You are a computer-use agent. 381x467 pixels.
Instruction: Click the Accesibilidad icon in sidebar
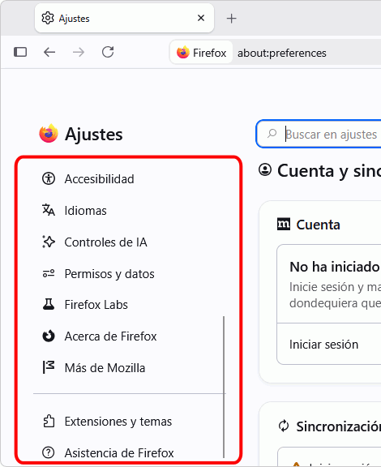[49, 179]
